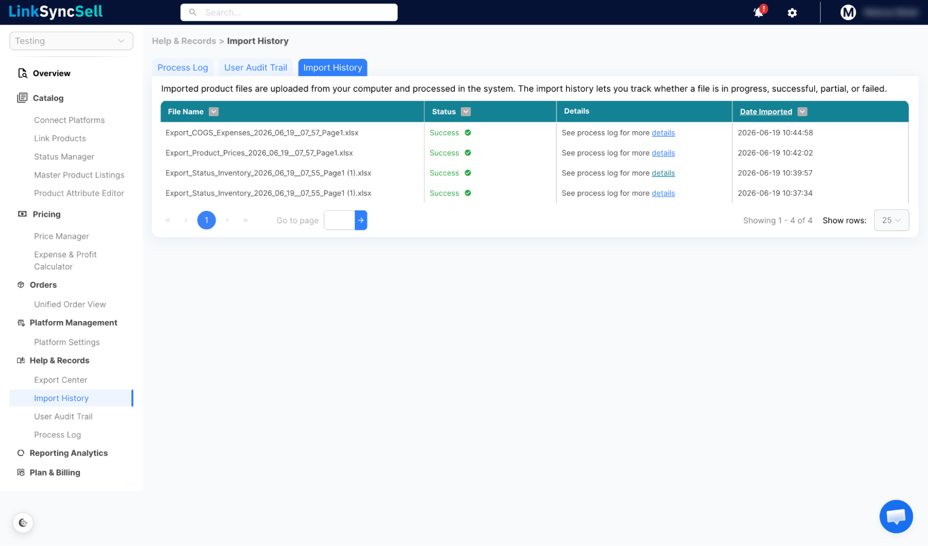Sort by Date Imported header
Screen dimensions: 928x546
(766, 112)
